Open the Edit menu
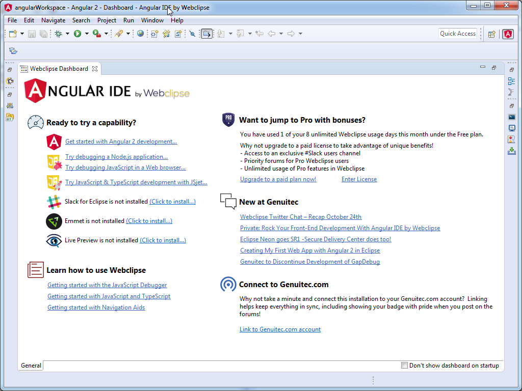Image resolution: width=522 pixels, height=391 pixels. point(29,20)
